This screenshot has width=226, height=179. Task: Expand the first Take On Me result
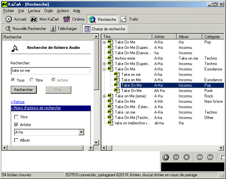tap(104, 42)
